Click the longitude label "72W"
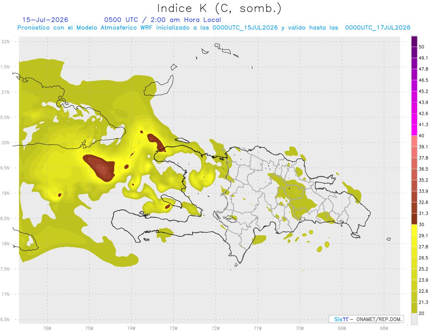Viewport: 431px width, 333px height. 215,328
